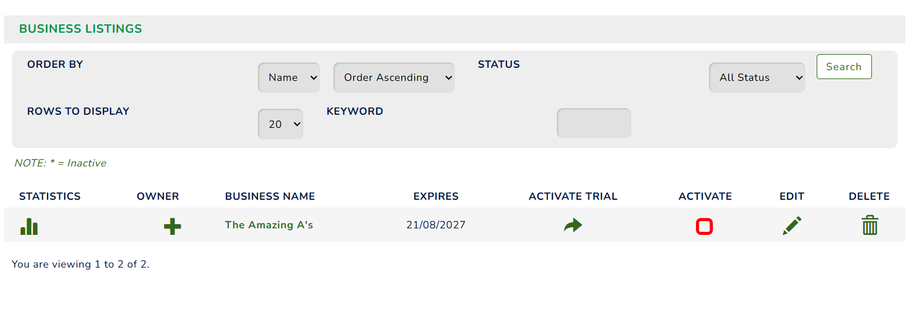Image resolution: width=907 pixels, height=311 pixels.
Task: Click the Business Name column header
Action: click(270, 196)
